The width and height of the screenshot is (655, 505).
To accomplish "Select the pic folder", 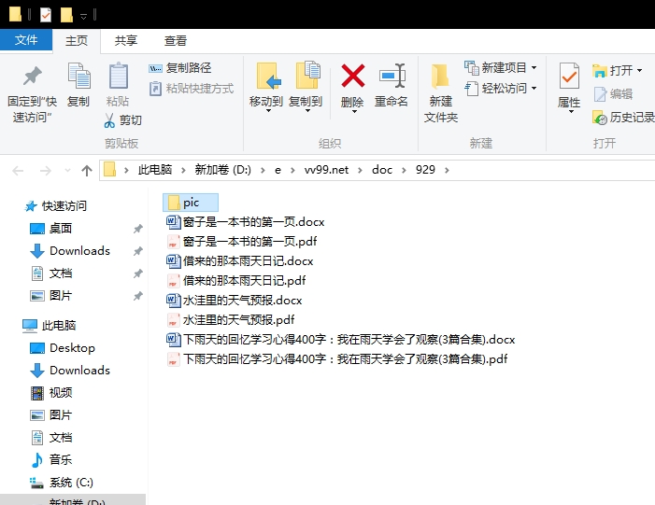I will pyautogui.click(x=191, y=203).
